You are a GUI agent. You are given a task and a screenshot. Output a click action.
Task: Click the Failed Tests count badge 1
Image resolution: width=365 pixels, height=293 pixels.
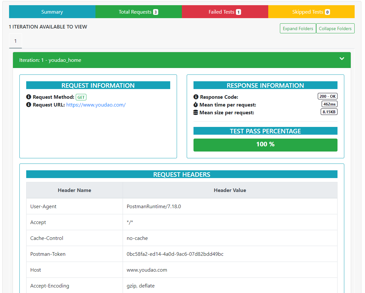[238, 12]
